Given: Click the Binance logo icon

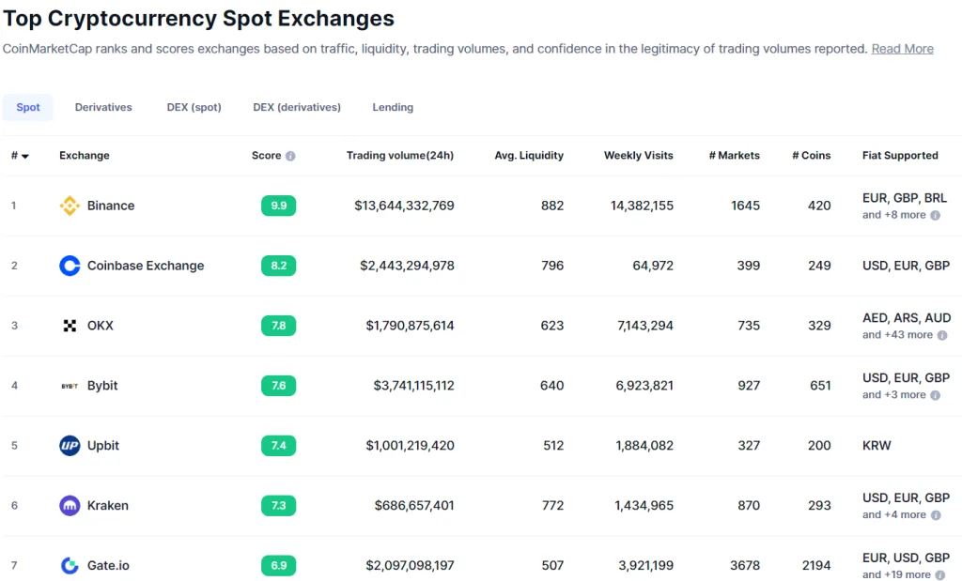Looking at the screenshot, I should point(70,206).
